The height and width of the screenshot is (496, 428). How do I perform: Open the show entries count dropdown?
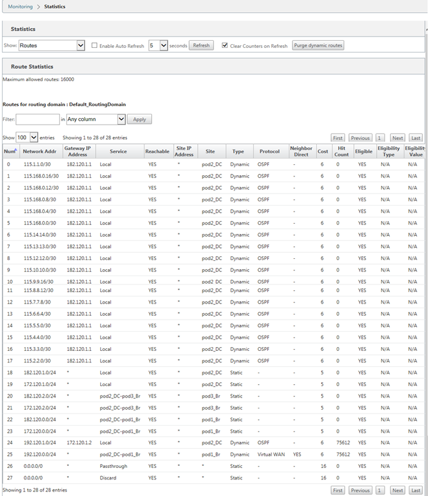(x=27, y=137)
